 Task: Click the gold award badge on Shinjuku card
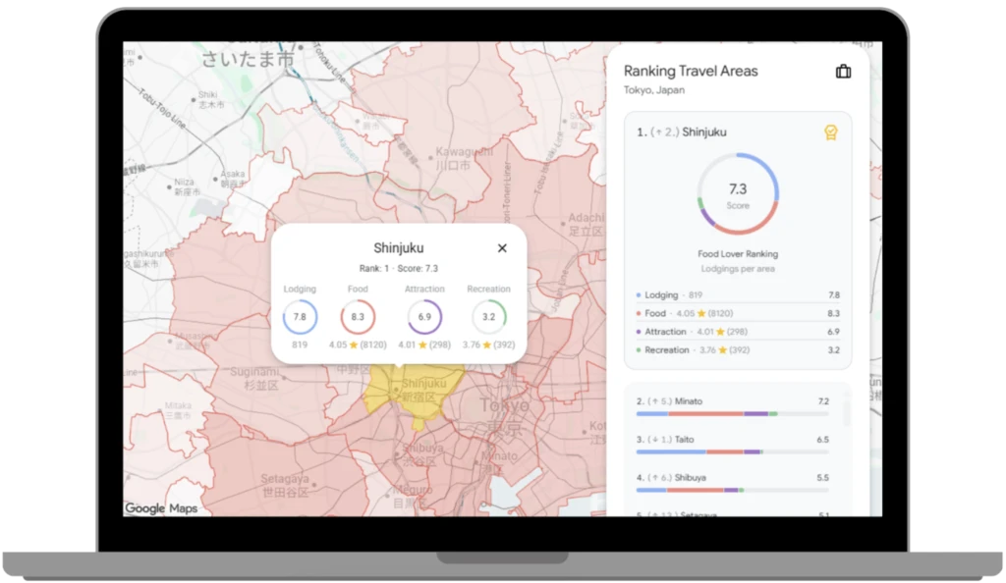point(830,132)
